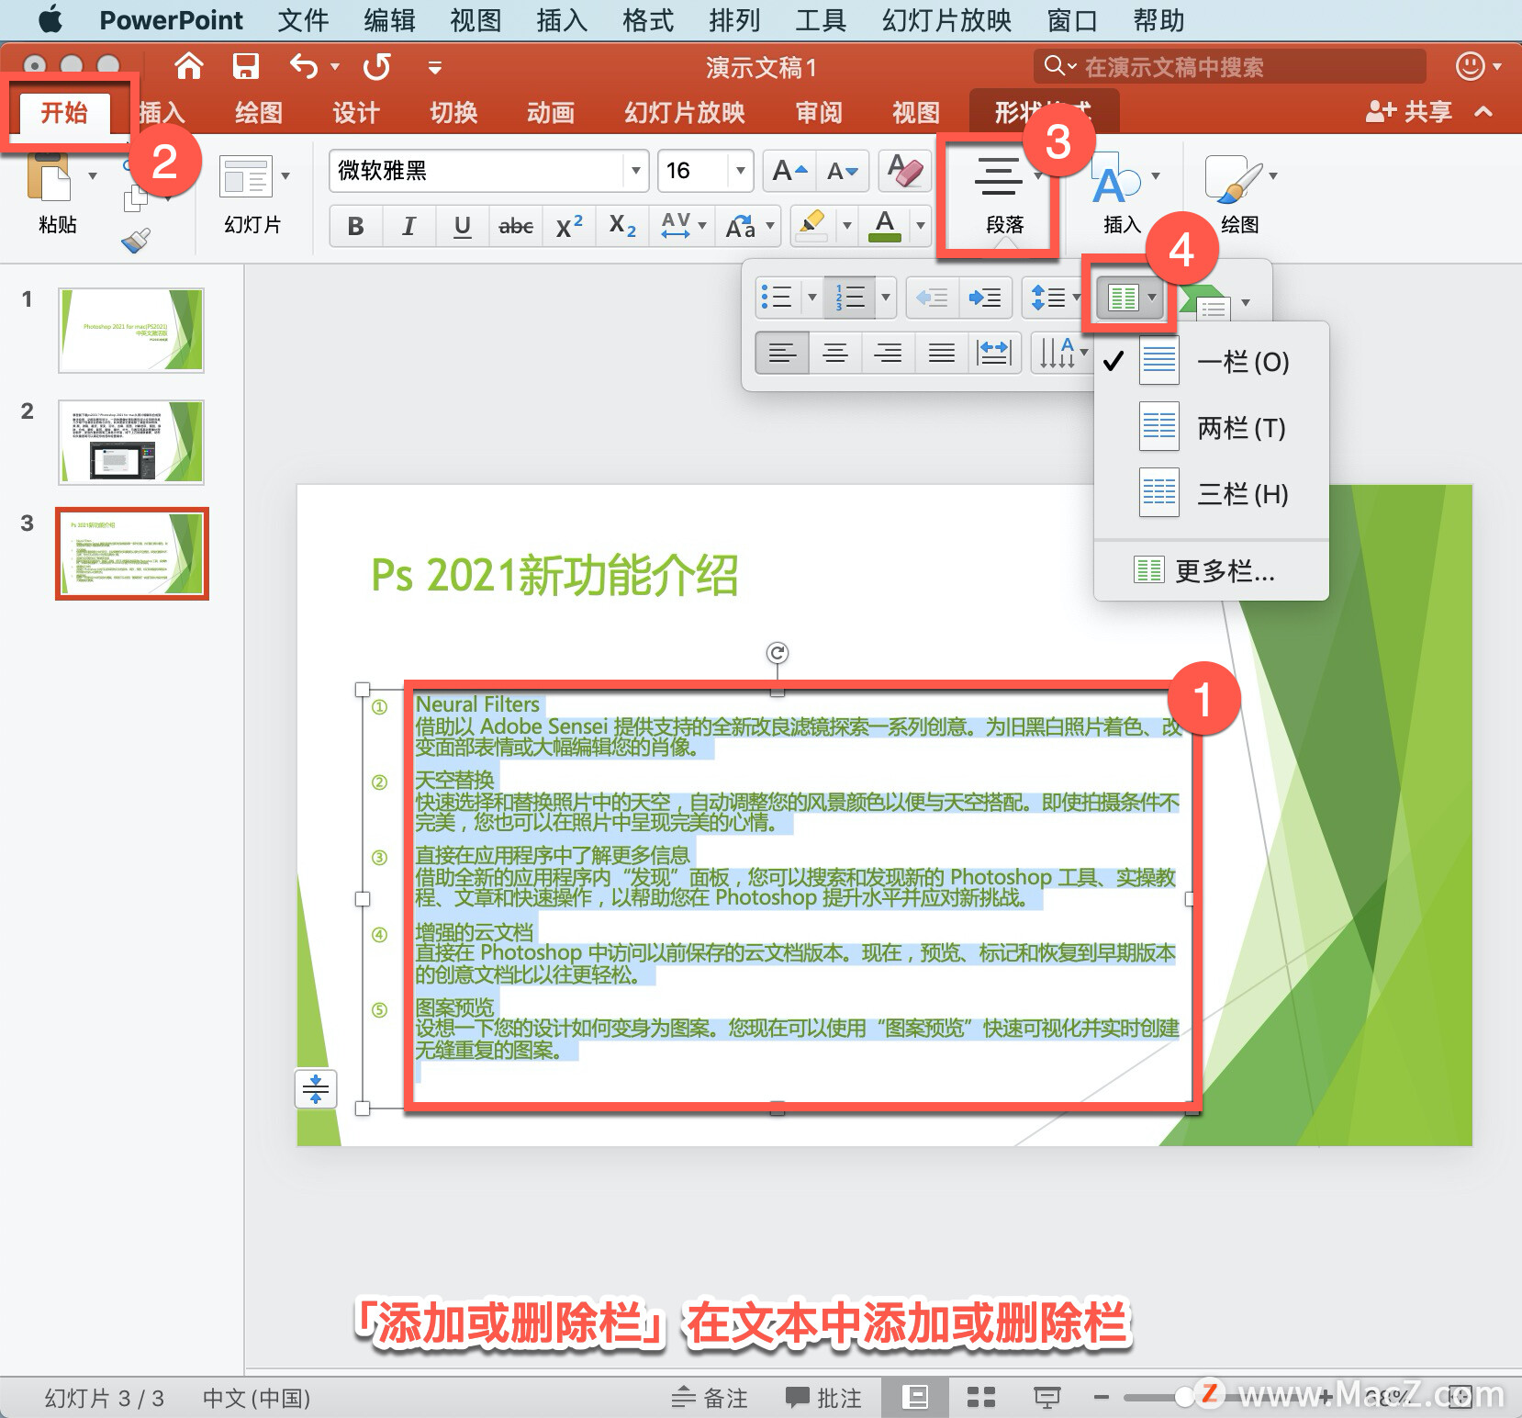Toggle underline formatting

pos(463,226)
